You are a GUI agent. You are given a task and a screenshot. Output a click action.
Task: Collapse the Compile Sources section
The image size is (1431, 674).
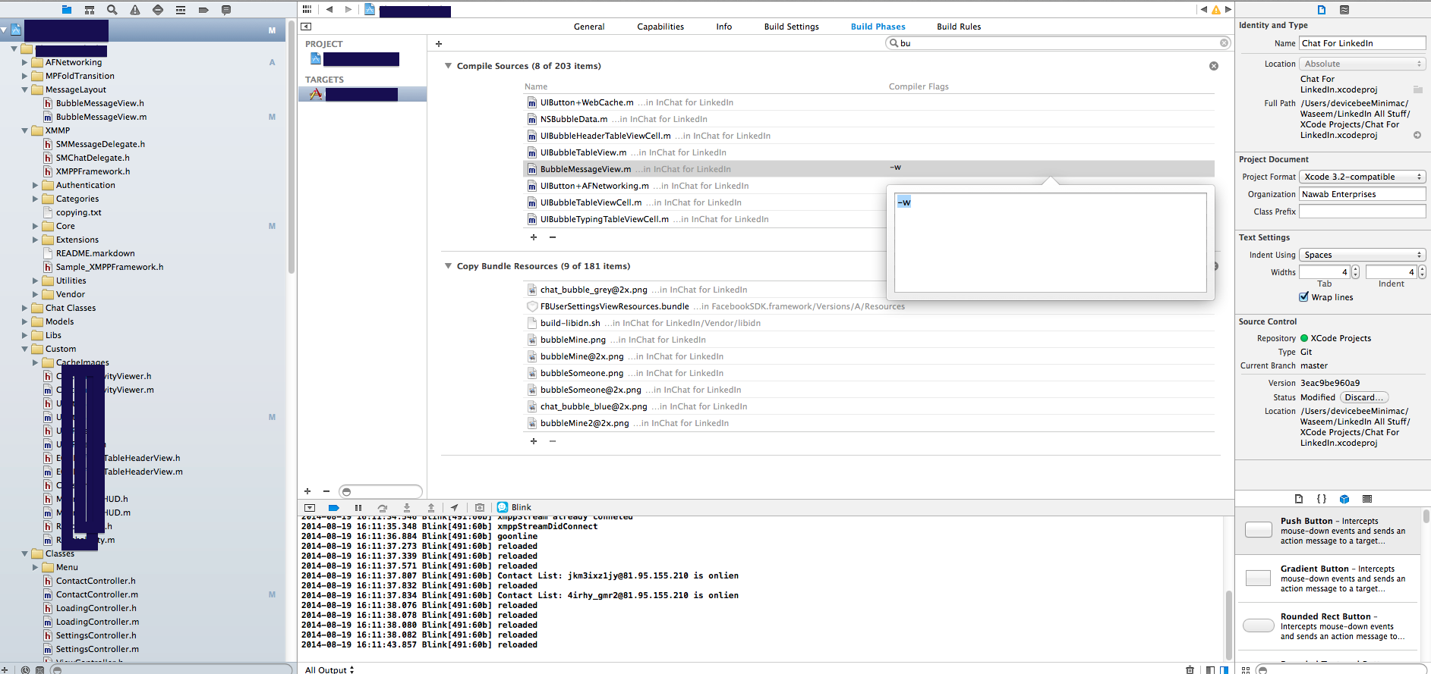[448, 66]
